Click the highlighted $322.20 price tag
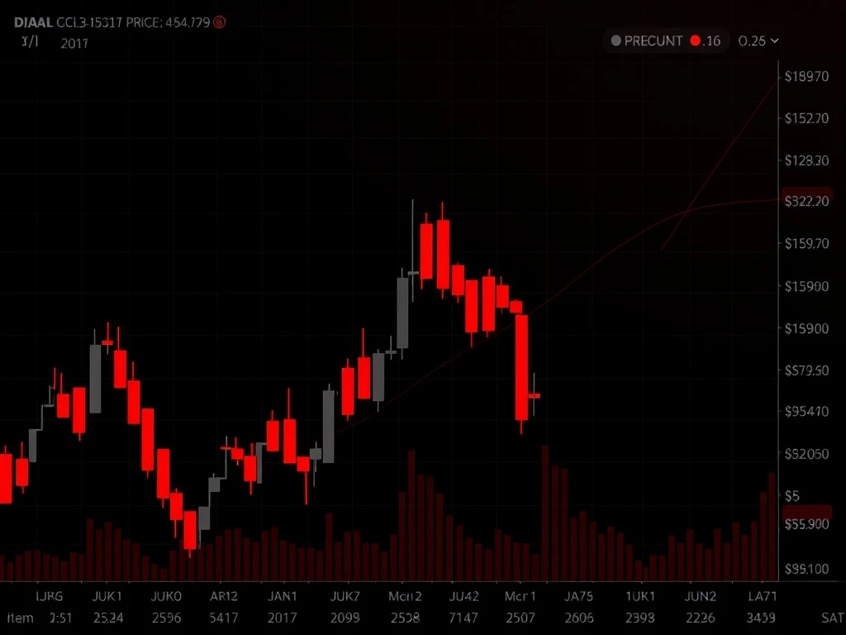This screenshot has width=846, height=635. (x=806, y=202)
